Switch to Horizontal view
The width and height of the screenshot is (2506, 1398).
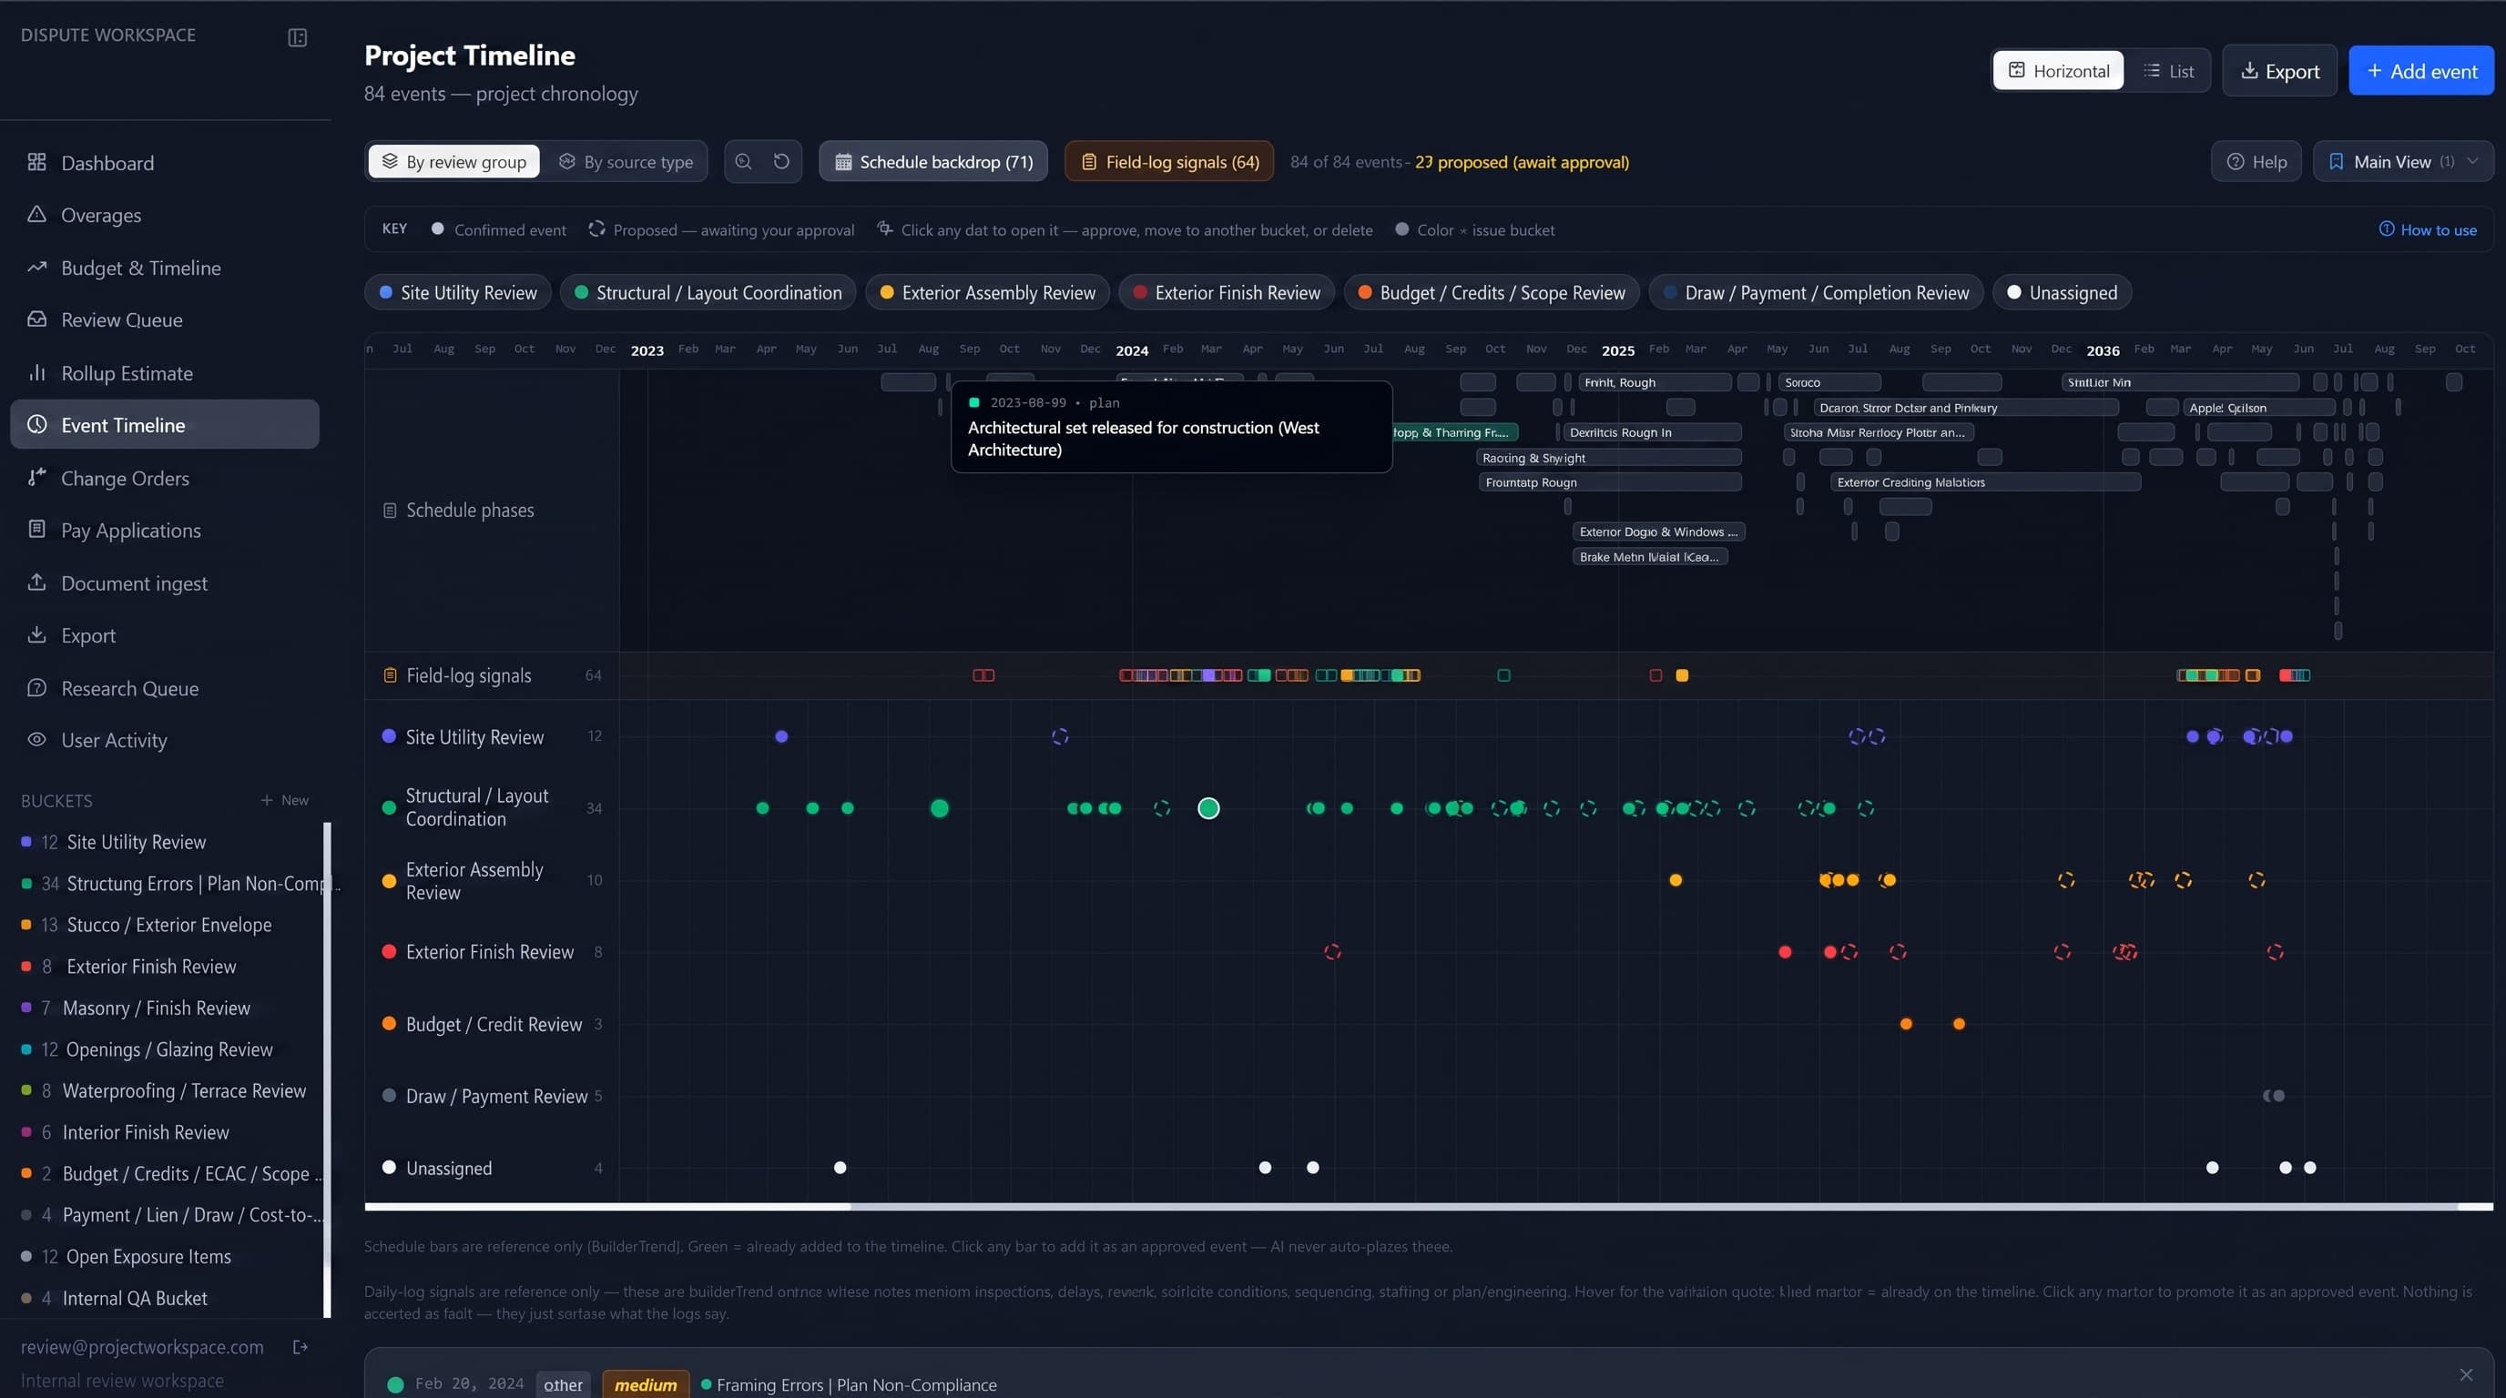coord(2058,70)
